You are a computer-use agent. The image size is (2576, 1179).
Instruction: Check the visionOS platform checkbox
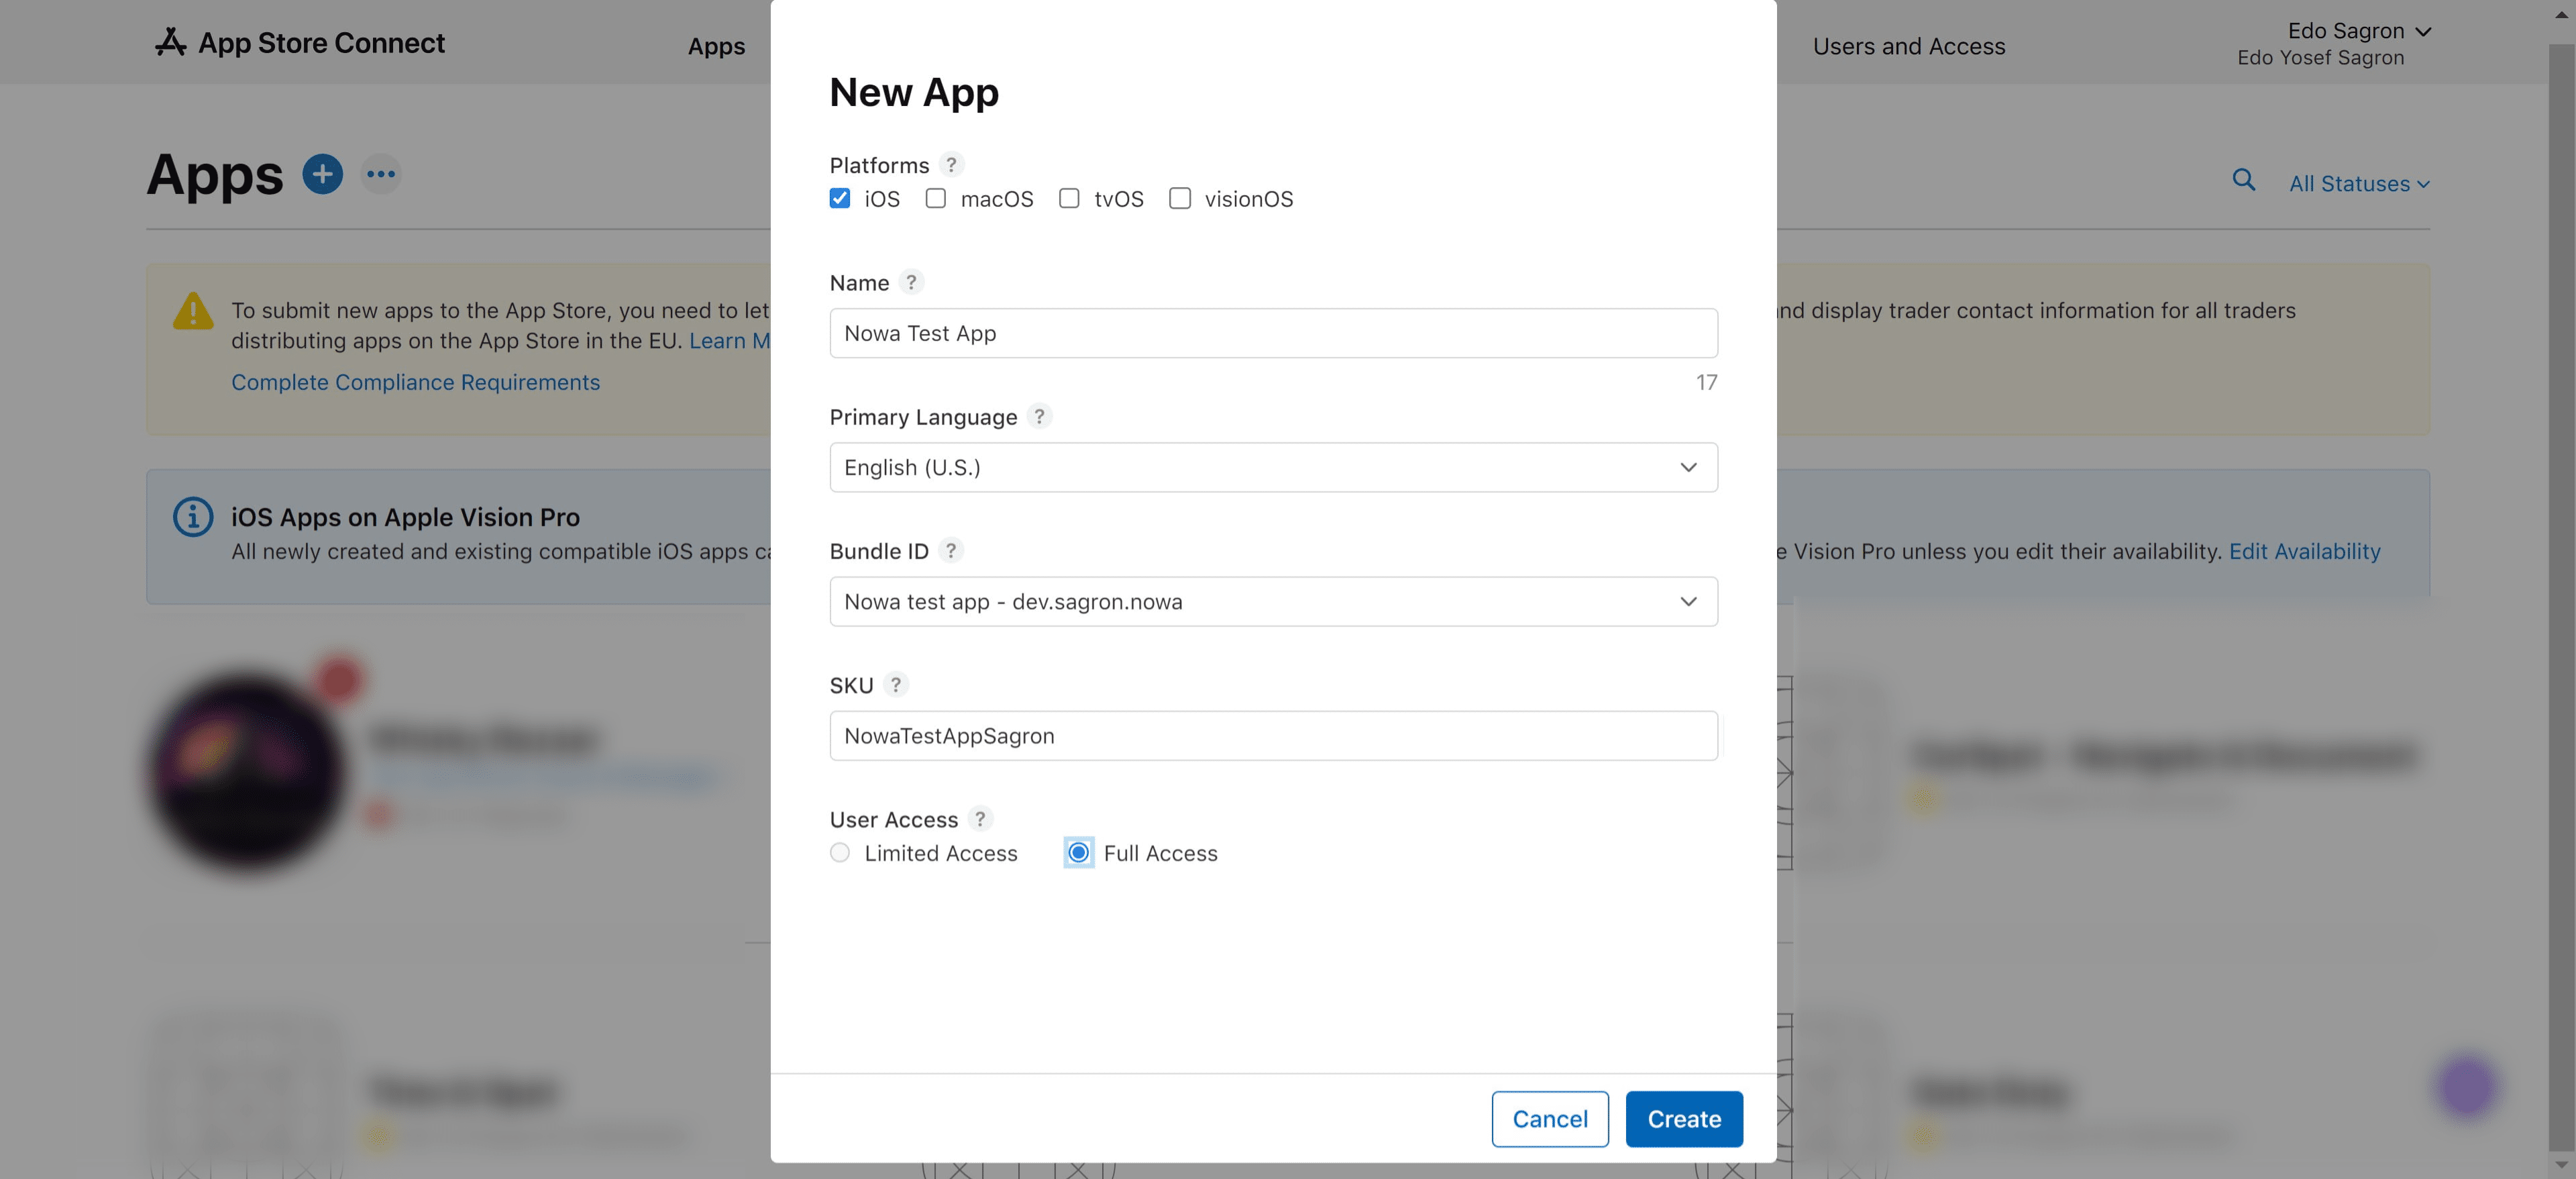[x=1180, y=198]
